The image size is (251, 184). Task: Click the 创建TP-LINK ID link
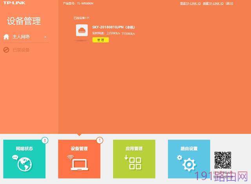(x=213, y=4)
